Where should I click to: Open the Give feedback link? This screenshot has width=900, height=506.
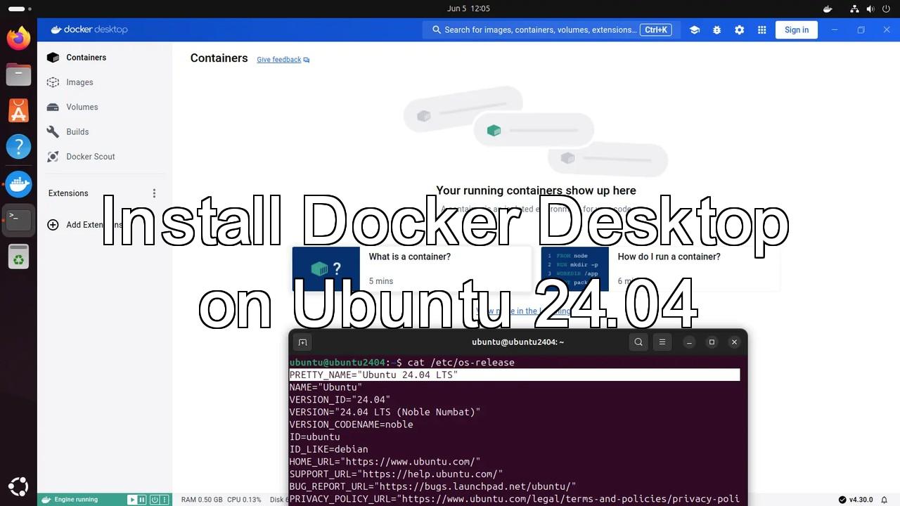[x=279, y=60]
